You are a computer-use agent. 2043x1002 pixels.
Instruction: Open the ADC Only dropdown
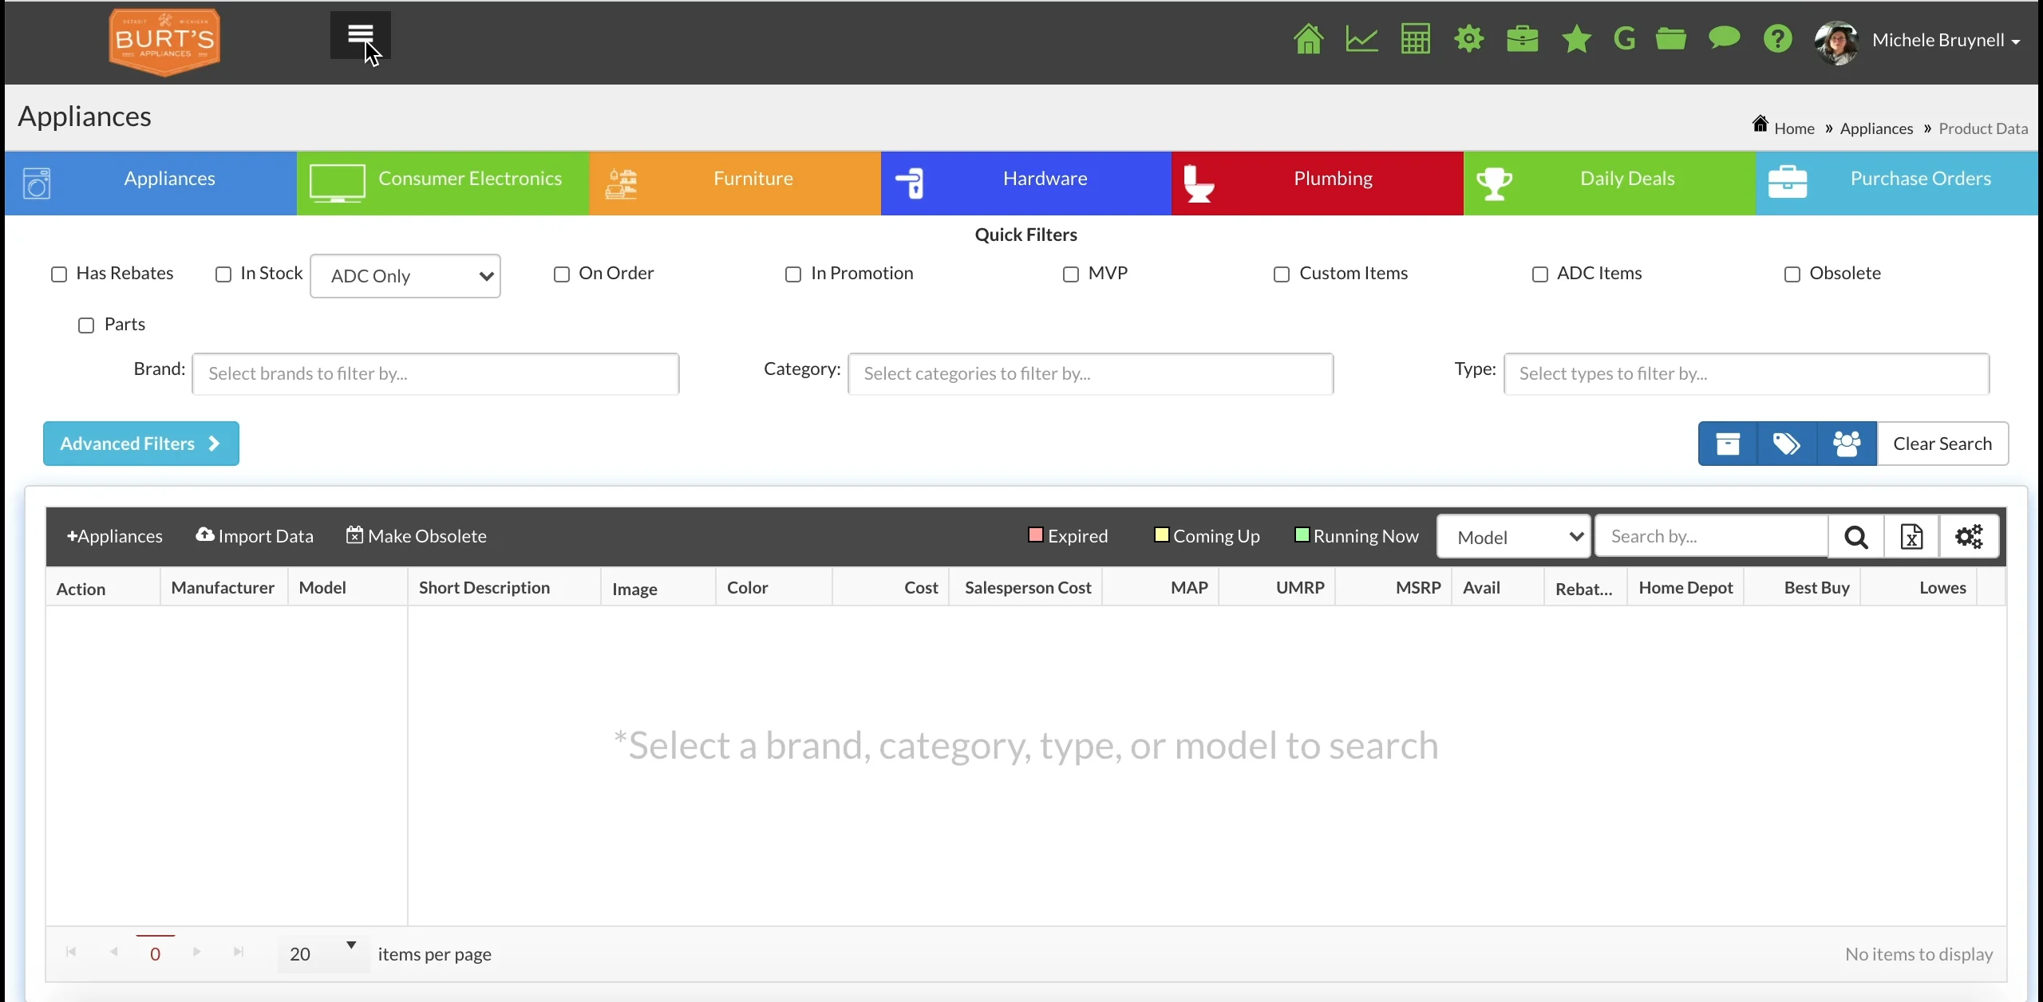coord(405,276)
